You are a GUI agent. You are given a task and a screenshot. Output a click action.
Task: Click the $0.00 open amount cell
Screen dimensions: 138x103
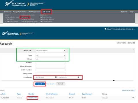[x=84, y=98]
